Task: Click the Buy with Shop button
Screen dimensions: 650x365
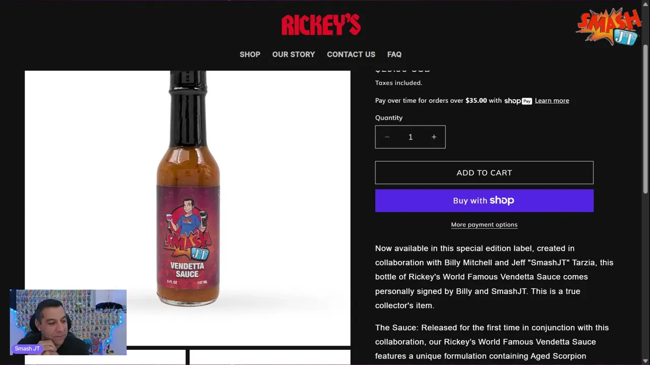Action: pyautogui.click(x=484, y=201)
